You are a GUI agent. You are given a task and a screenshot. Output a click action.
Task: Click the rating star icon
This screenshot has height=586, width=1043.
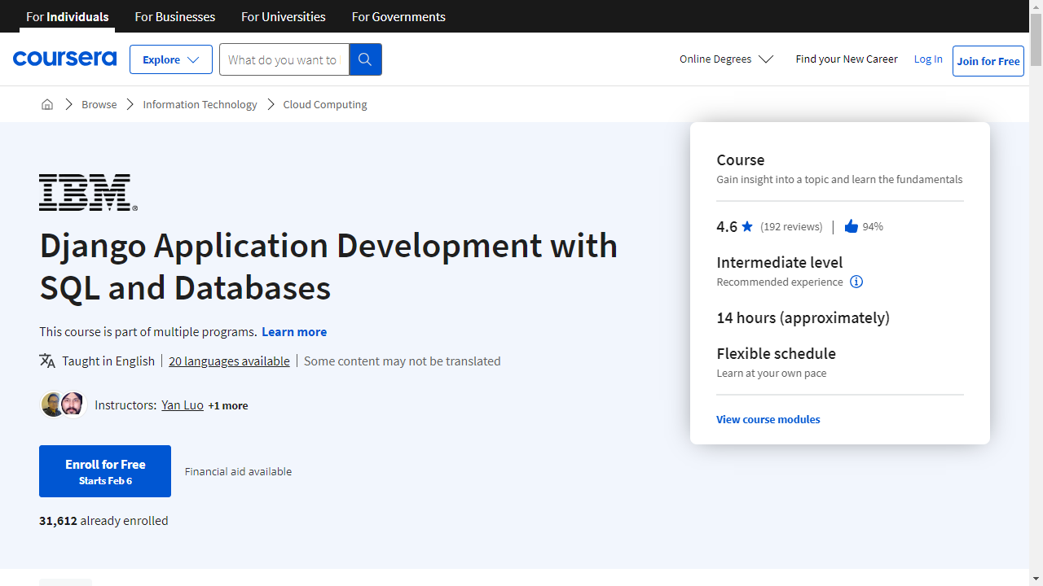click(747, 226)
